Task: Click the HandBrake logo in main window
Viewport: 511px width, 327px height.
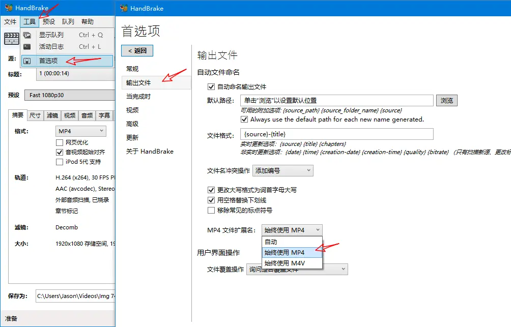Action: click(9, 8)
